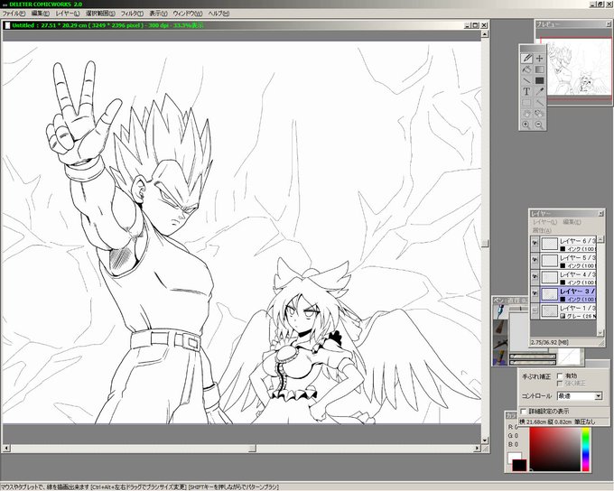614x491 pixels.
Task: Select the eyedropper tool
Action: pyautogui.click(x=540, y=92)
